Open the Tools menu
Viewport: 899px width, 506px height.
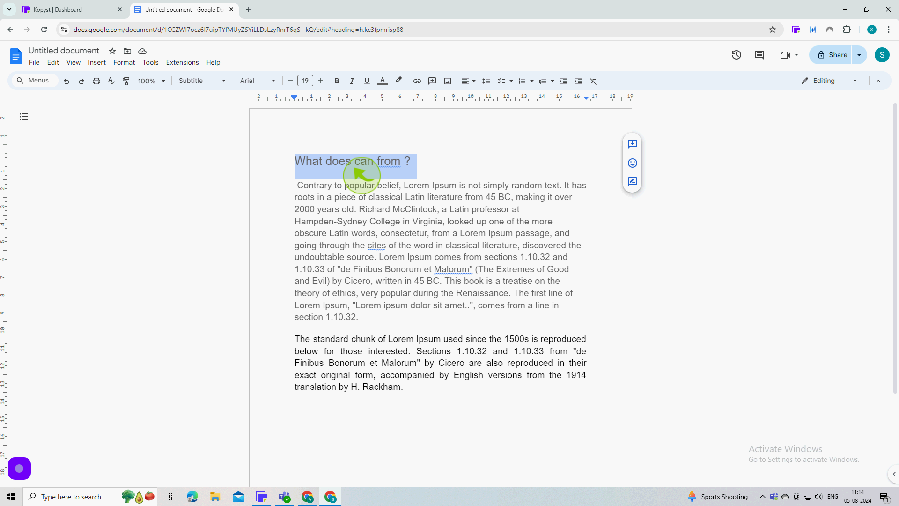pos(150,62)
